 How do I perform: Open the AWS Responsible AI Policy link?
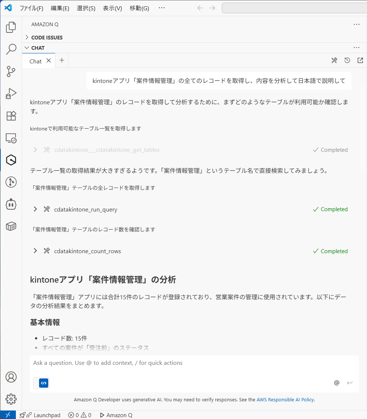(x=285, y=399)
